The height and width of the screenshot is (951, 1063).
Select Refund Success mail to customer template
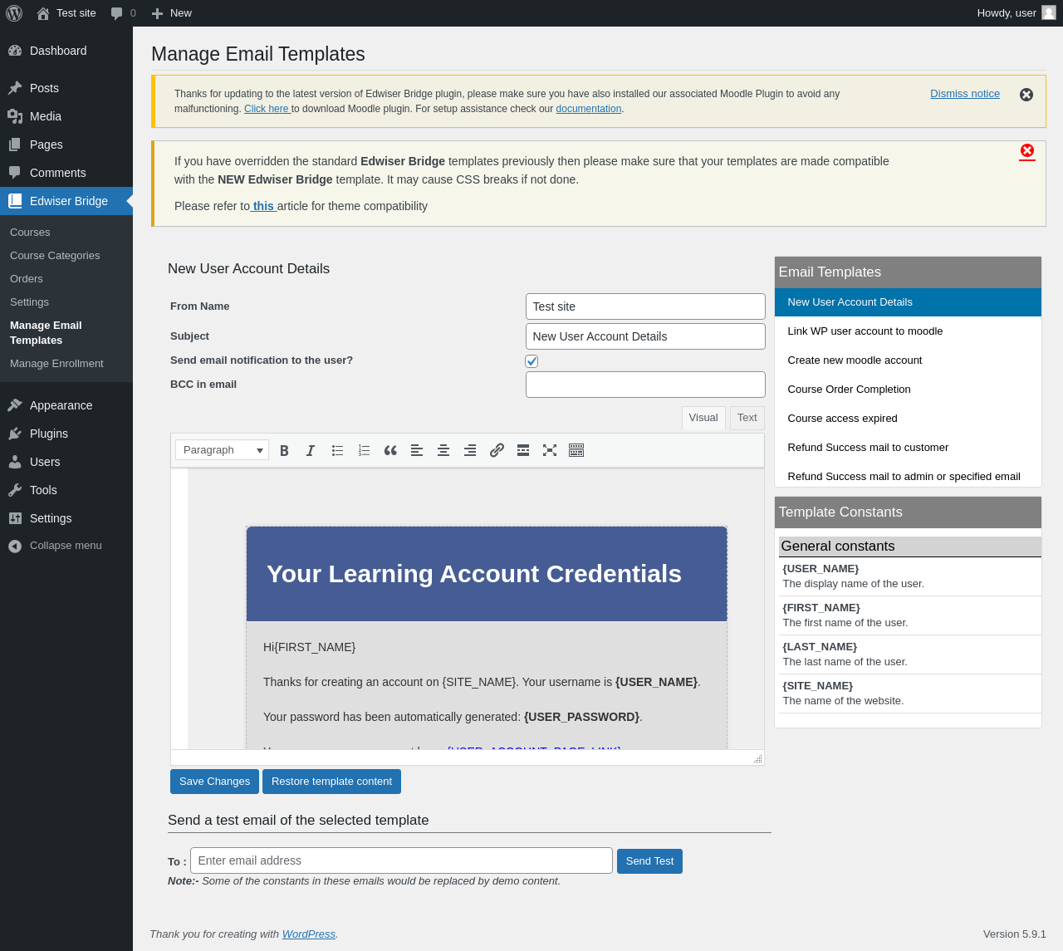tap(908, 448)
